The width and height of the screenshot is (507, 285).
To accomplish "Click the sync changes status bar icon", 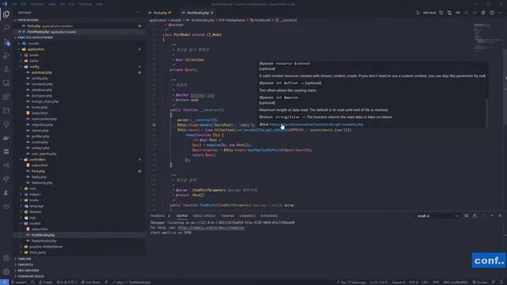I will [x=32, y=282].
